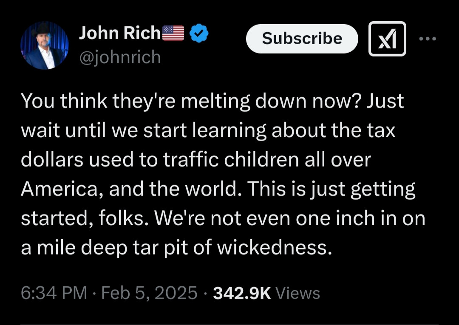Open the John Rich display name

[120, 34]
